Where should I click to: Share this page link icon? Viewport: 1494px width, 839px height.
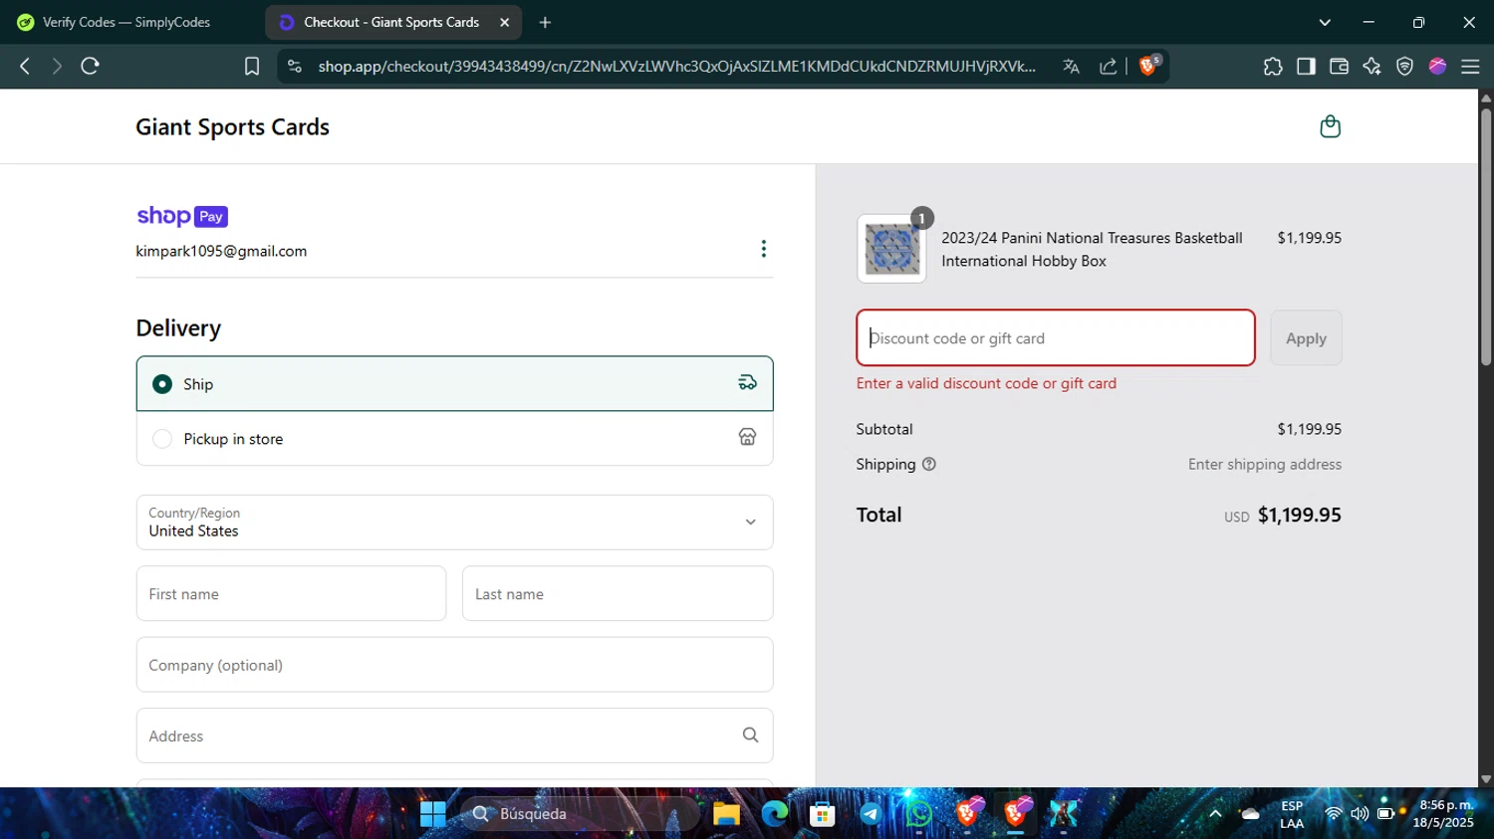click(1108, 66)
